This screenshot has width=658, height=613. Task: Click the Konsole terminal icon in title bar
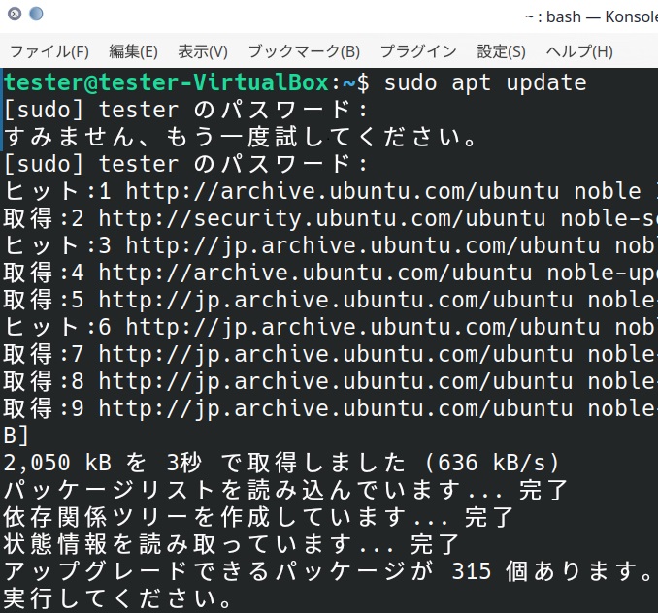[x=15, y=14]
